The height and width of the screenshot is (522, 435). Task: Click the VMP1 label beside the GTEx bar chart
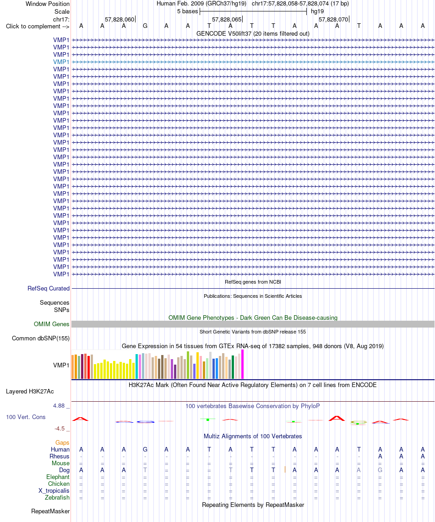point(61,366)
